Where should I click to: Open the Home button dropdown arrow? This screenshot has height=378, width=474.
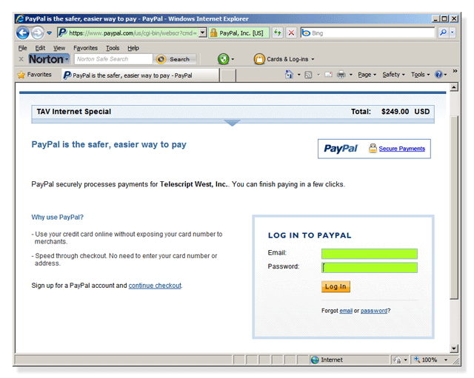click(x=299, y=75)
